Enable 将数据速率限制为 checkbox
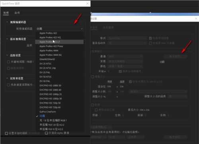Viewport: 199px width, 144px height. tap(8, 85)
